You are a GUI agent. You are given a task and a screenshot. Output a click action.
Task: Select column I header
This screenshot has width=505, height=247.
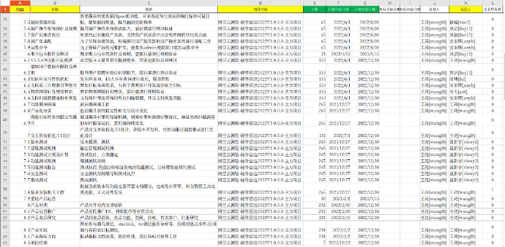coord(410,3)
